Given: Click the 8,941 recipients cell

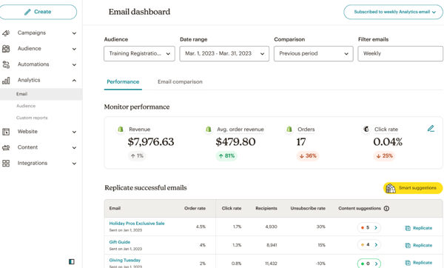Looking at the screenshot, I should click(272, 245).
